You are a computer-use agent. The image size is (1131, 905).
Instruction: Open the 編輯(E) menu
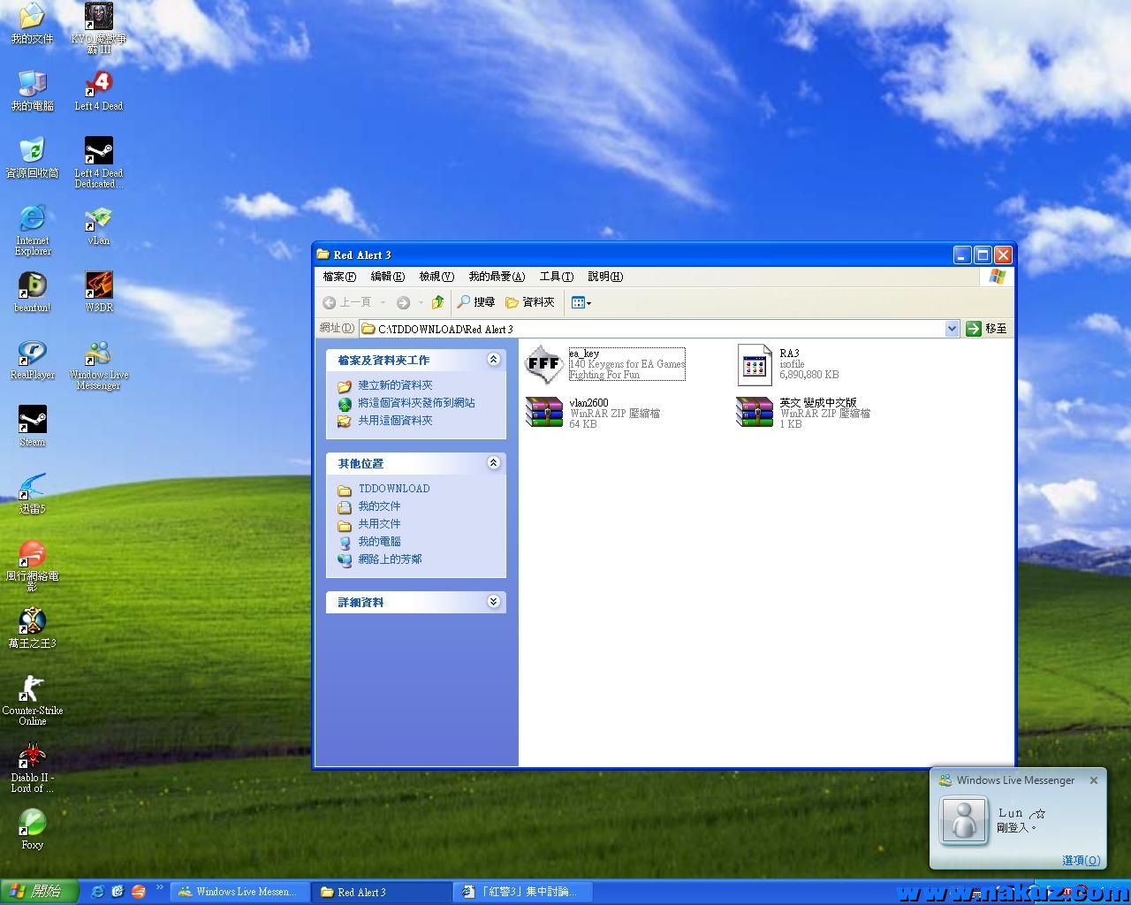click(x=387, y=277)
